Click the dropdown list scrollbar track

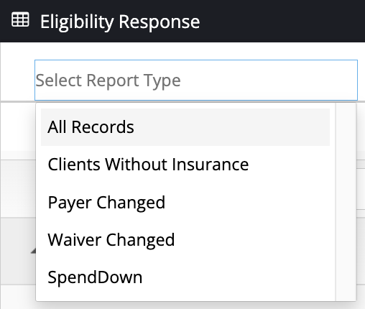346,202
